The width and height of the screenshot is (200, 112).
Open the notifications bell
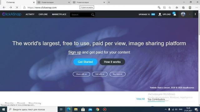coord(174,14)
